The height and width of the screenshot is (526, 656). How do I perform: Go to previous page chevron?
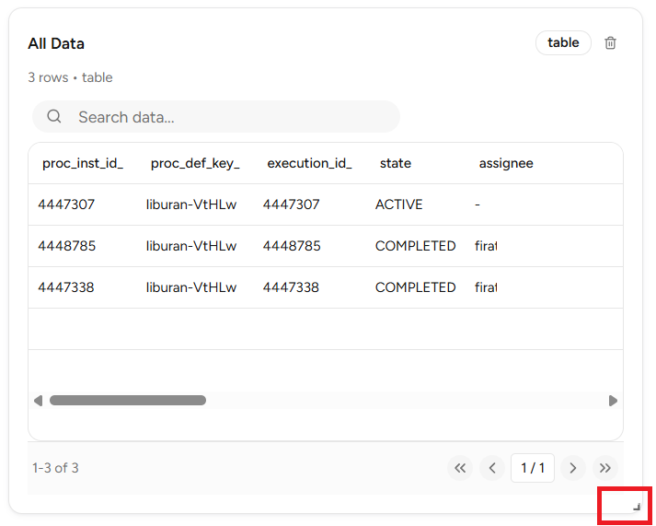[x=492, y=468]
